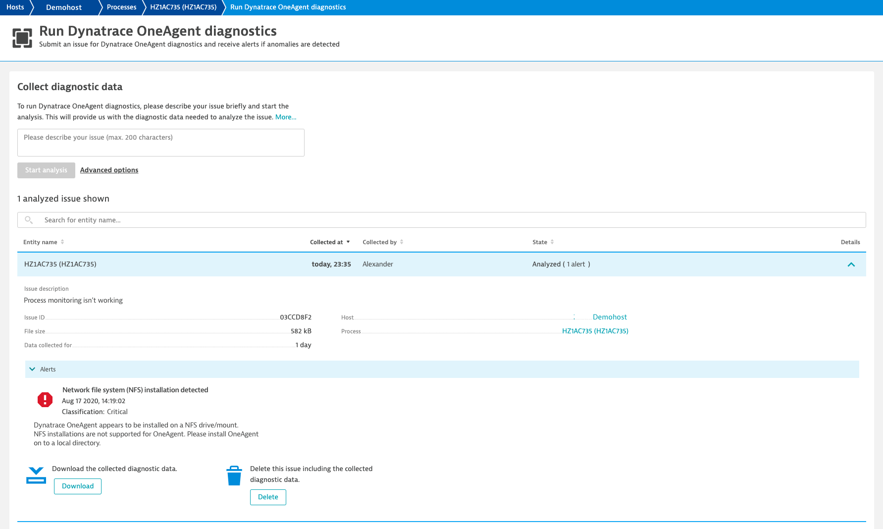Click the Details column header
This screenshot has width=883, height=529.
pos(850,242)
